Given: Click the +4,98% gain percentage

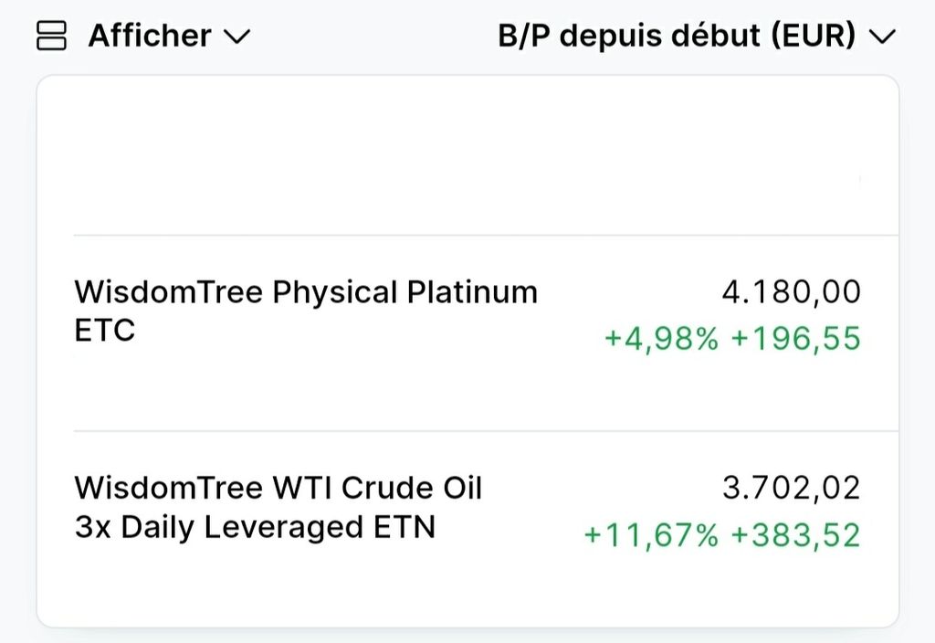Looking at the screenshot, I should point(661,339).
